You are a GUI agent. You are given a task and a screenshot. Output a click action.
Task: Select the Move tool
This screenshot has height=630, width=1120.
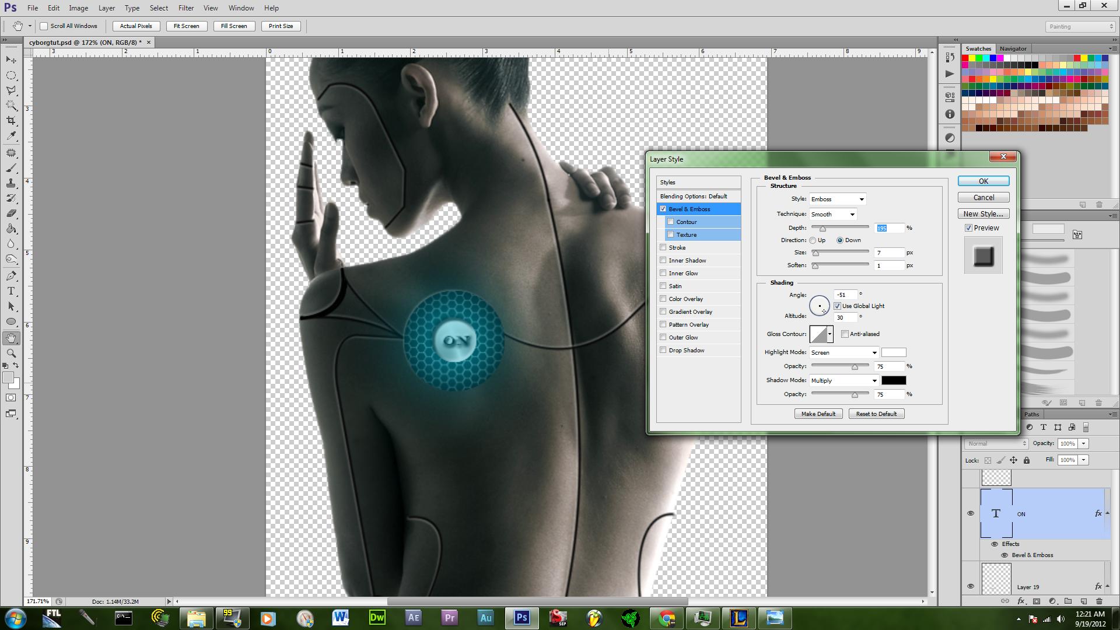coord(11,60)
